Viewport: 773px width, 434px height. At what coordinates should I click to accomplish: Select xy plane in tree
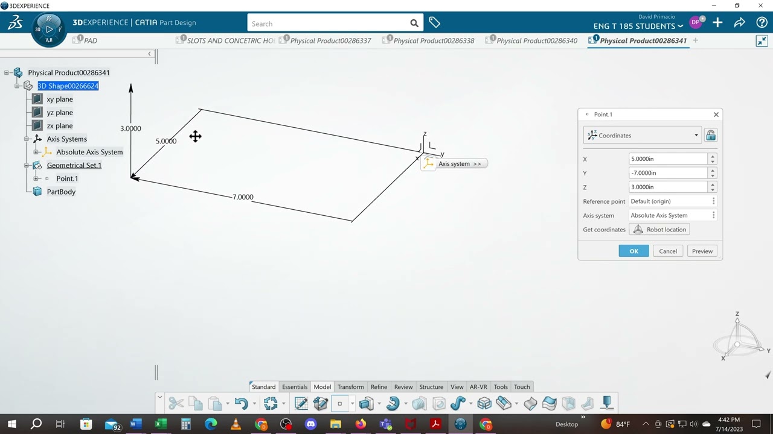(x=60, y=99)
